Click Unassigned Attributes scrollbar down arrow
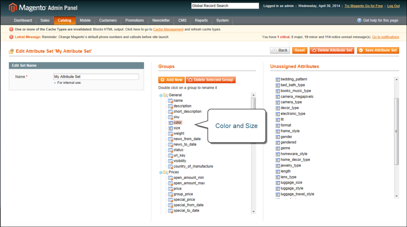This screenshot has width=407, height=227. point(396,196)
